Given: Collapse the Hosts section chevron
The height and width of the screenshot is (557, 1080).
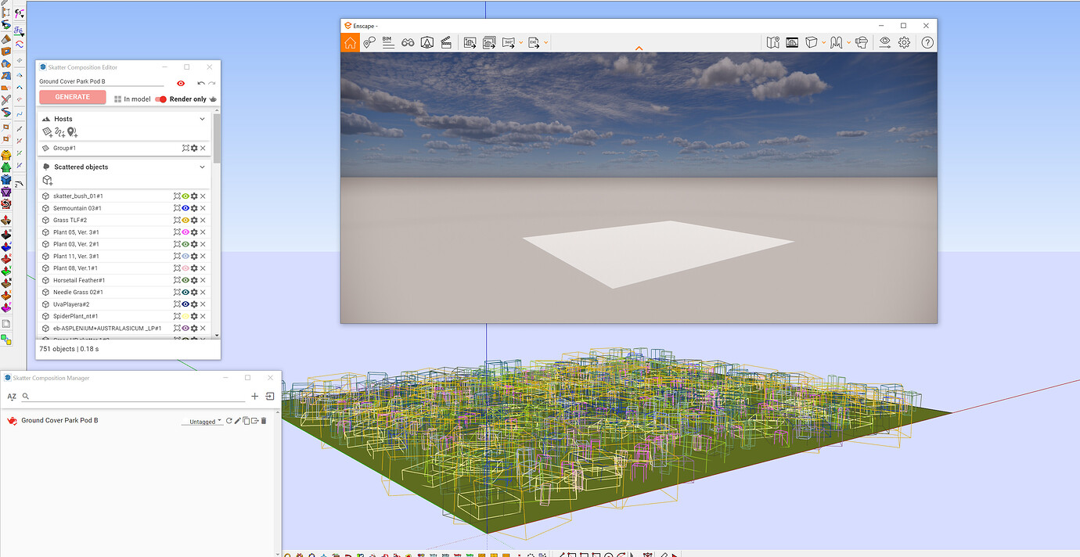Looking at the screenshot, I should point(202,119).
